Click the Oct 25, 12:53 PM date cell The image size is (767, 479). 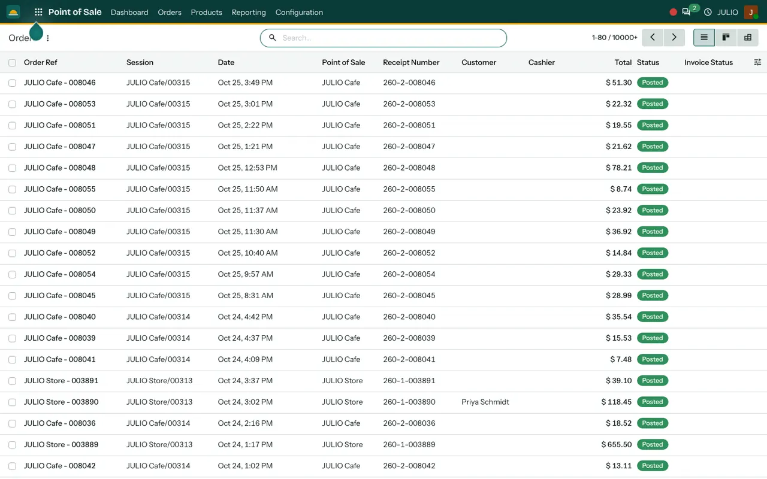[247, 168]
